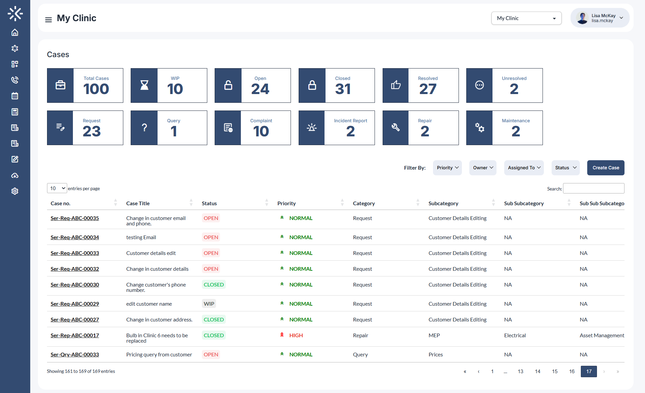Open the Priority filter dropdown
The width and height of the screenshot is (645, 393).
[x=447, y=168]
